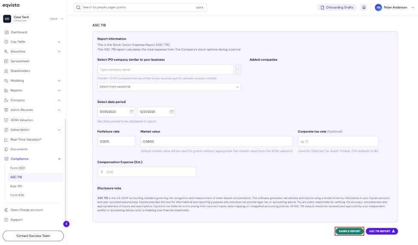The height and width of the screenshot is (245, 418).
Task: Expand the Reports submenu chevron
Action: coord(59,90)
